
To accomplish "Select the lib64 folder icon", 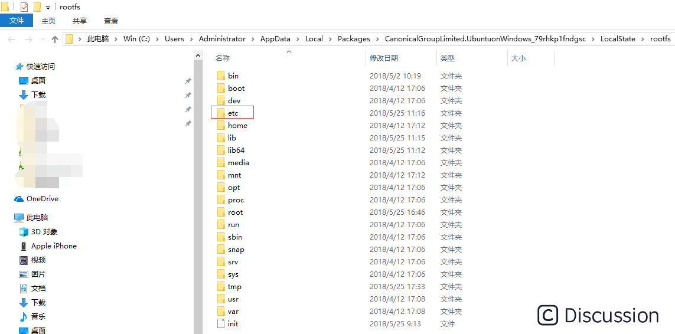I will 221,150.
